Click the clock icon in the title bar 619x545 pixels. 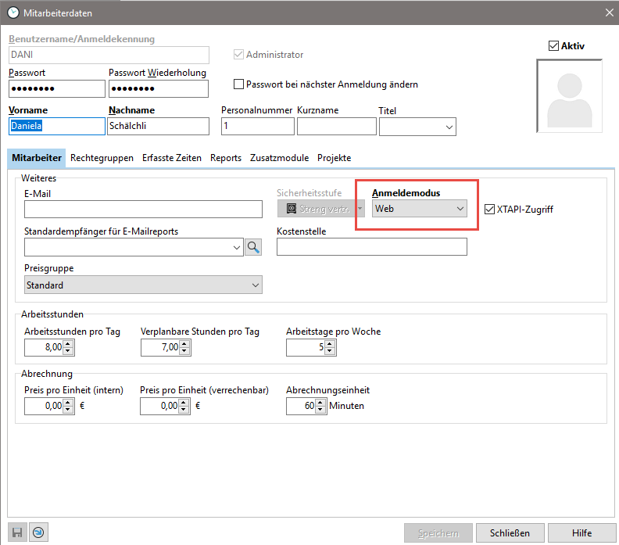pos(13,11)
